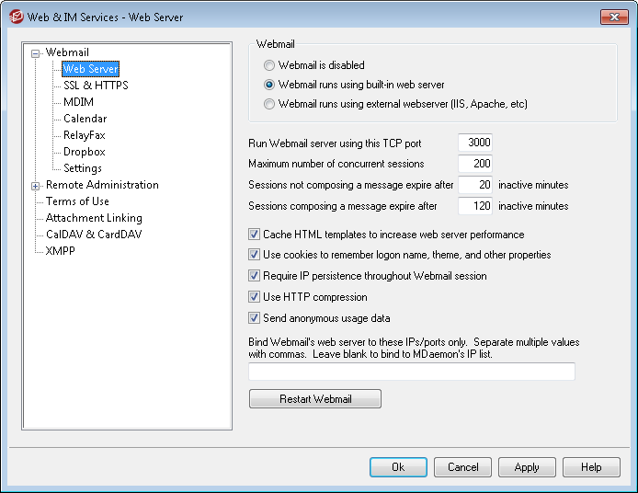
Task: Click the bind IPs/ports text field
Action: (412, 372)
